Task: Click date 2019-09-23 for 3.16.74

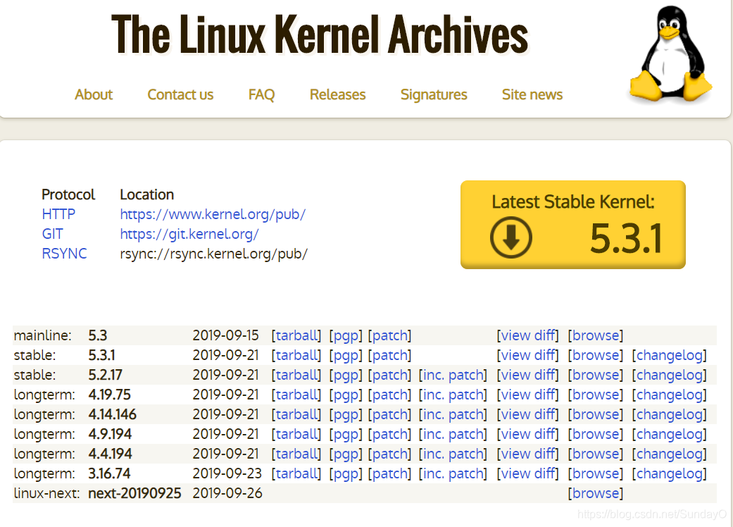Action: pos(227,473)
